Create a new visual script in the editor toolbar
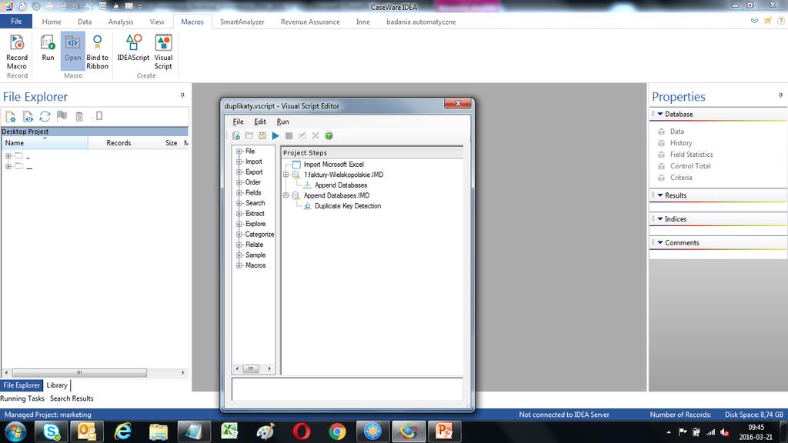Screen dimensions: 788x443 pyautogui.click(x=236, y=135)
